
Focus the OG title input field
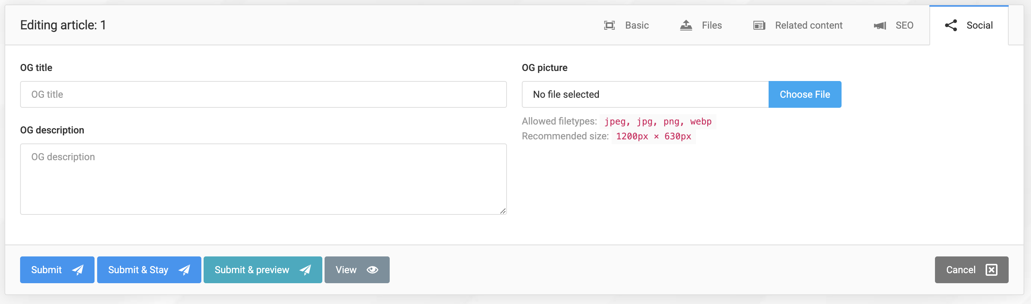pyautogui.click(x=263, y=95)
